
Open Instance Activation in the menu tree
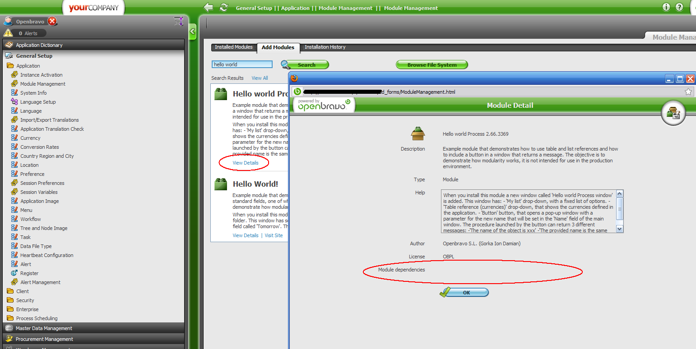click(x=42, y=75)
